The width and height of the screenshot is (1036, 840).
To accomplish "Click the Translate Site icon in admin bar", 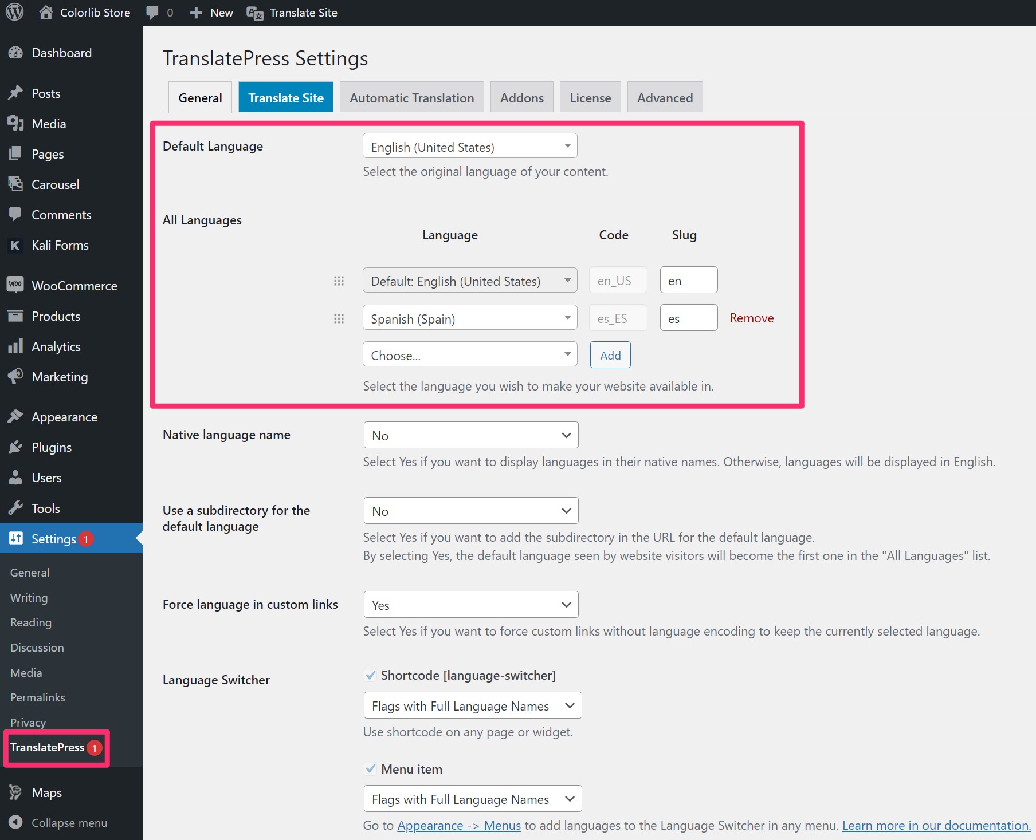I will pyautogui.click(x=255, y=13).
